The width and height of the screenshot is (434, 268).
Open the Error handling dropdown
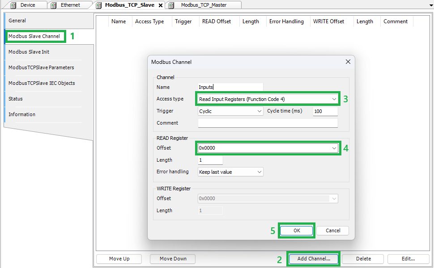pos(230,172)
